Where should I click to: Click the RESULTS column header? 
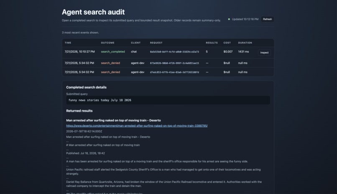[212, 43]
